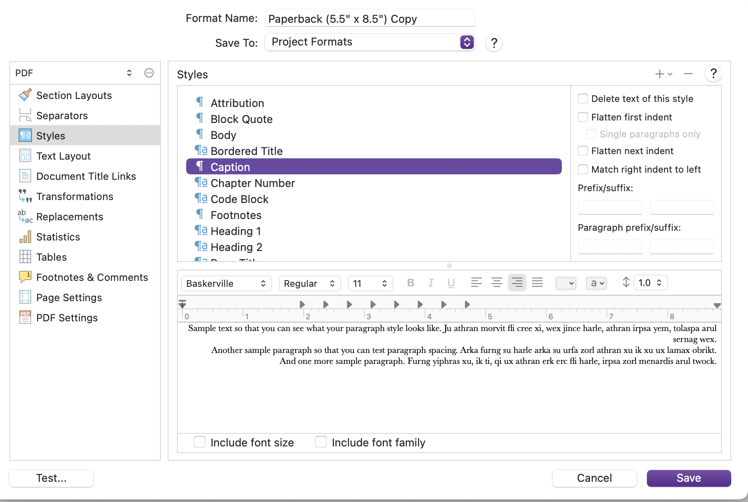
Task: Click Cancel button
Action: (x=594, y=478)
